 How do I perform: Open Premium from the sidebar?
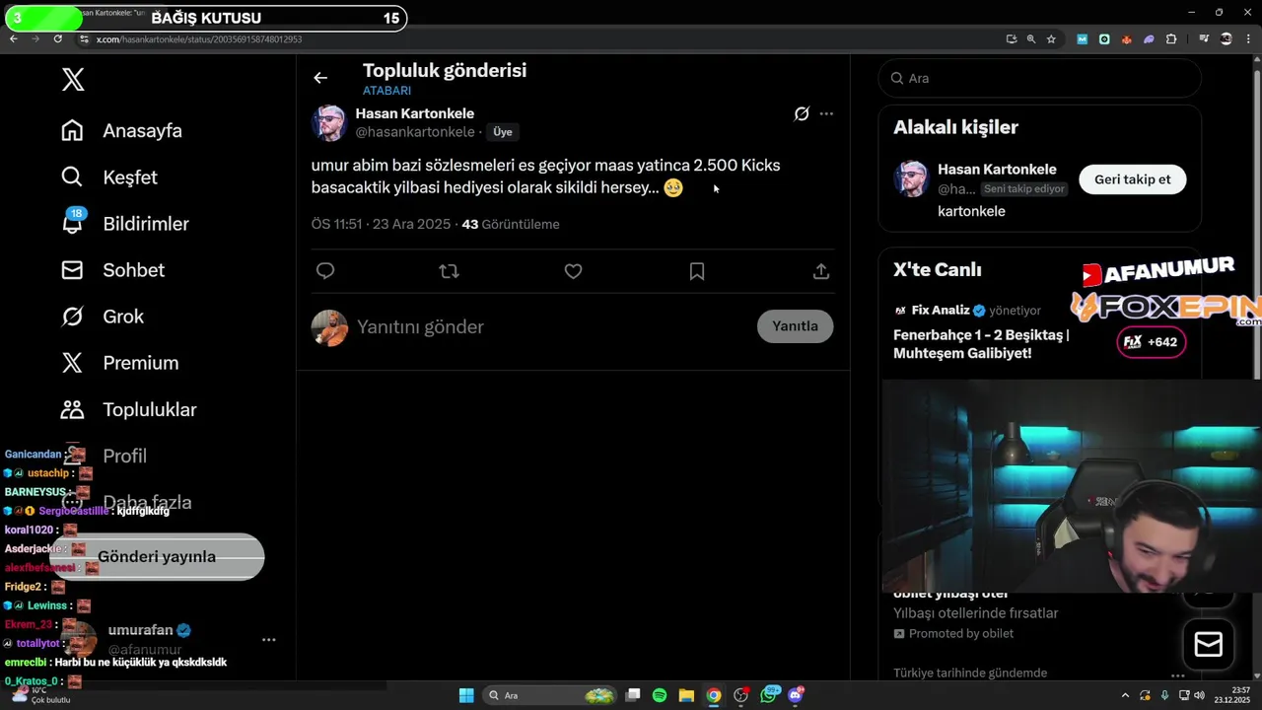[x=119, y=363]
